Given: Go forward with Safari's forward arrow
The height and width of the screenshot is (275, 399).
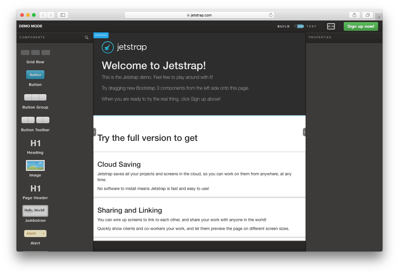Looking at the screenshot, I should [51, 15].
